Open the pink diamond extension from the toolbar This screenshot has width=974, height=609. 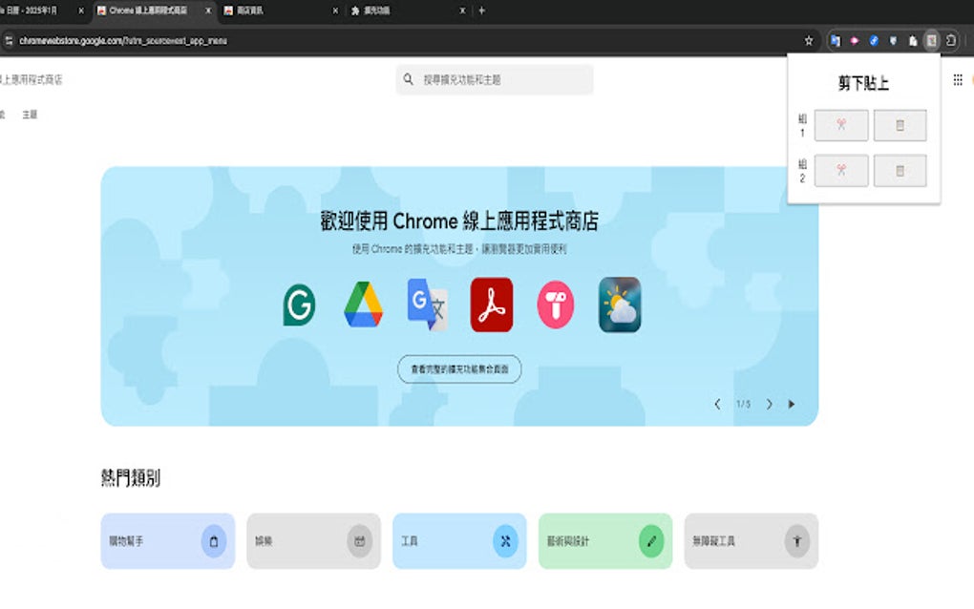point(855,40)
